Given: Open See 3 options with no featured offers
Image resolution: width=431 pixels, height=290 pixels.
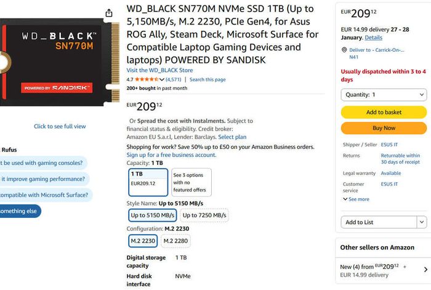Looking at the screenshot, I should pyautogui.click(x=191, y=182).
